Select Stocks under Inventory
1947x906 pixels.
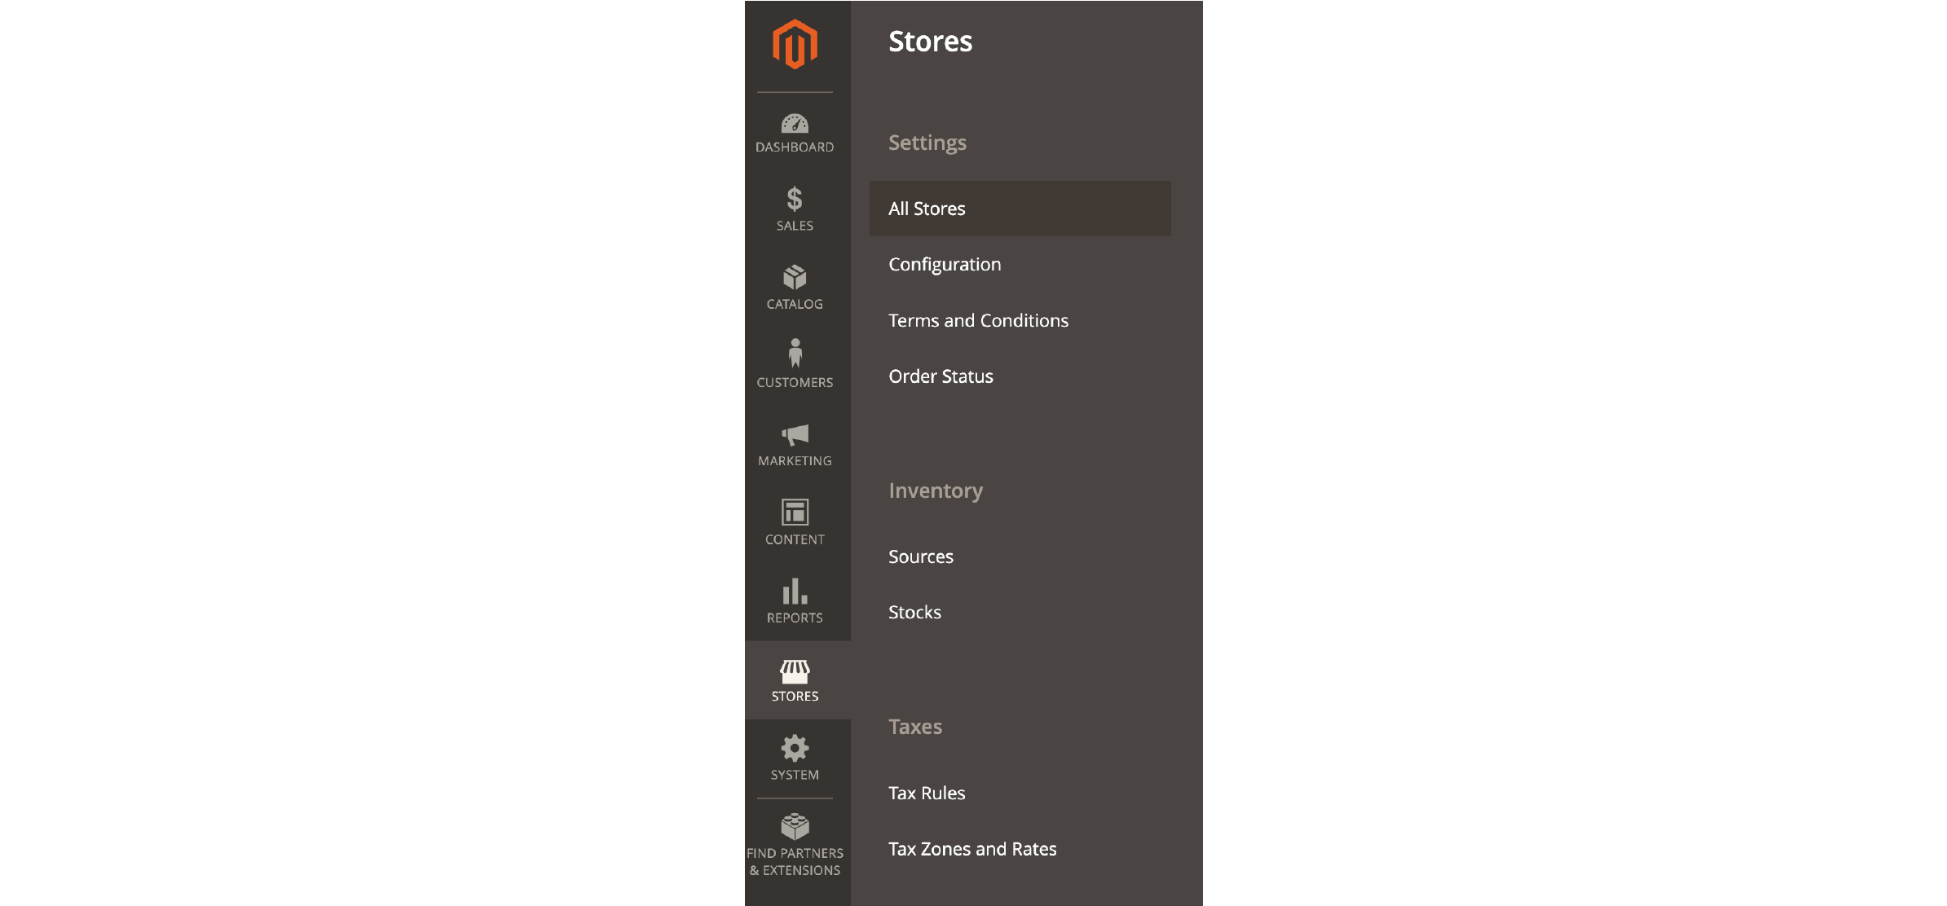[914, 610]
